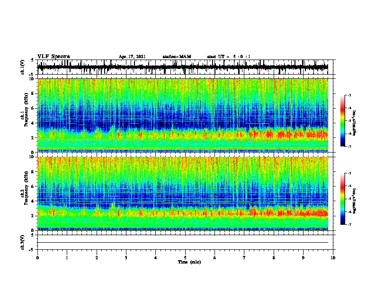The image size is (375, 289).
Task: Click the "ch.3(V)" axis label
Action: 23,242
